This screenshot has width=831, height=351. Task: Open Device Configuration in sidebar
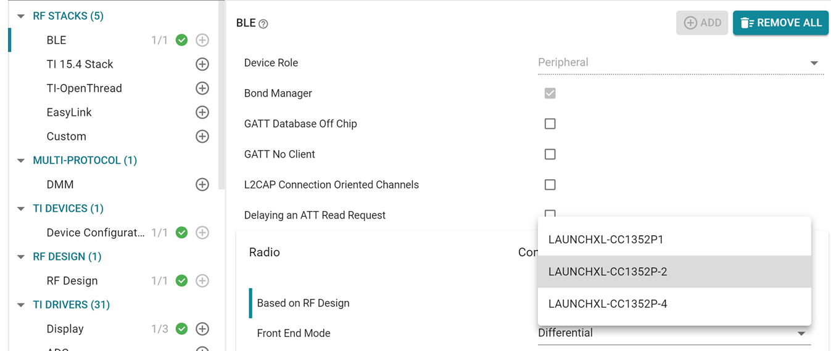pos(95,233)
